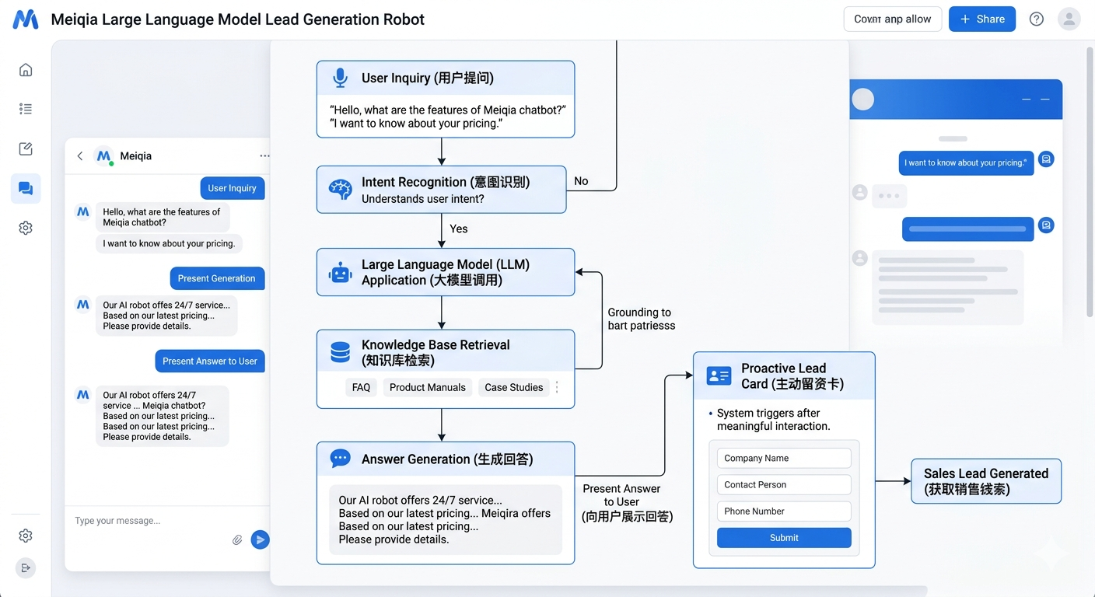Focus the Type your message input

coord(148,521)
